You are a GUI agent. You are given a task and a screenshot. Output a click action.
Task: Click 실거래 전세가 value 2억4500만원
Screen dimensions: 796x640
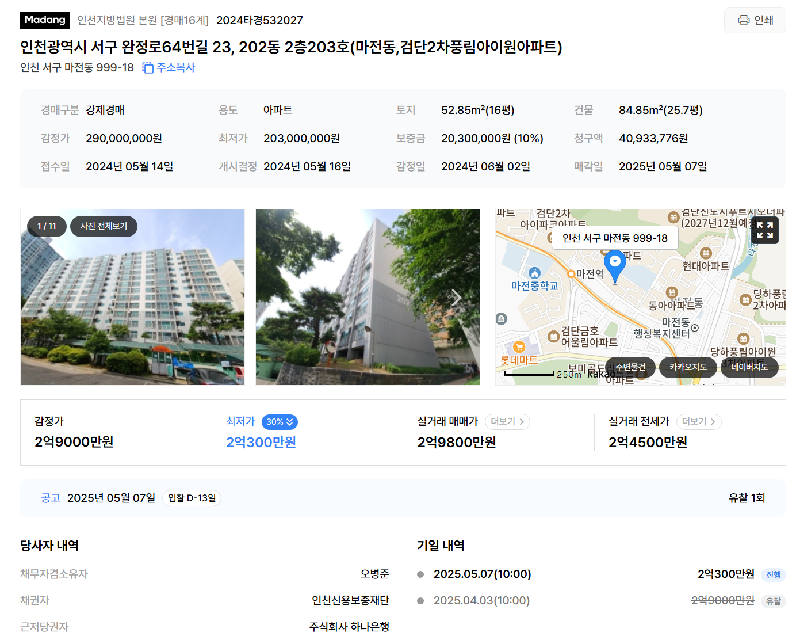click(x=648, y=442)
